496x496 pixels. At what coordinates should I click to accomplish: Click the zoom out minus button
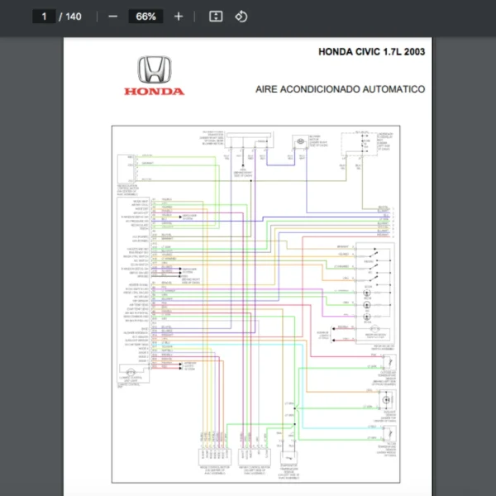[x=113, y=17]
